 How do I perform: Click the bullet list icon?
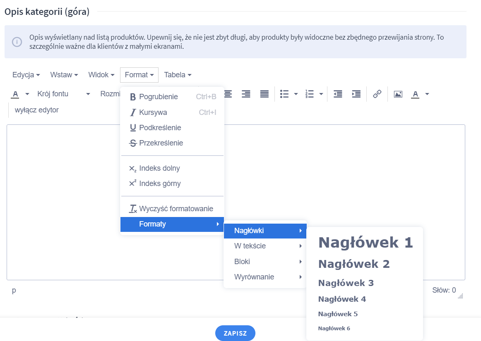pyautogui.click(x=284, y=94)
